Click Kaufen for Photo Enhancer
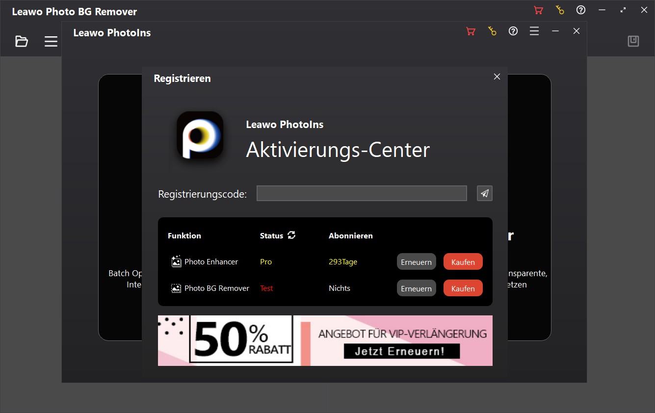 463,262
